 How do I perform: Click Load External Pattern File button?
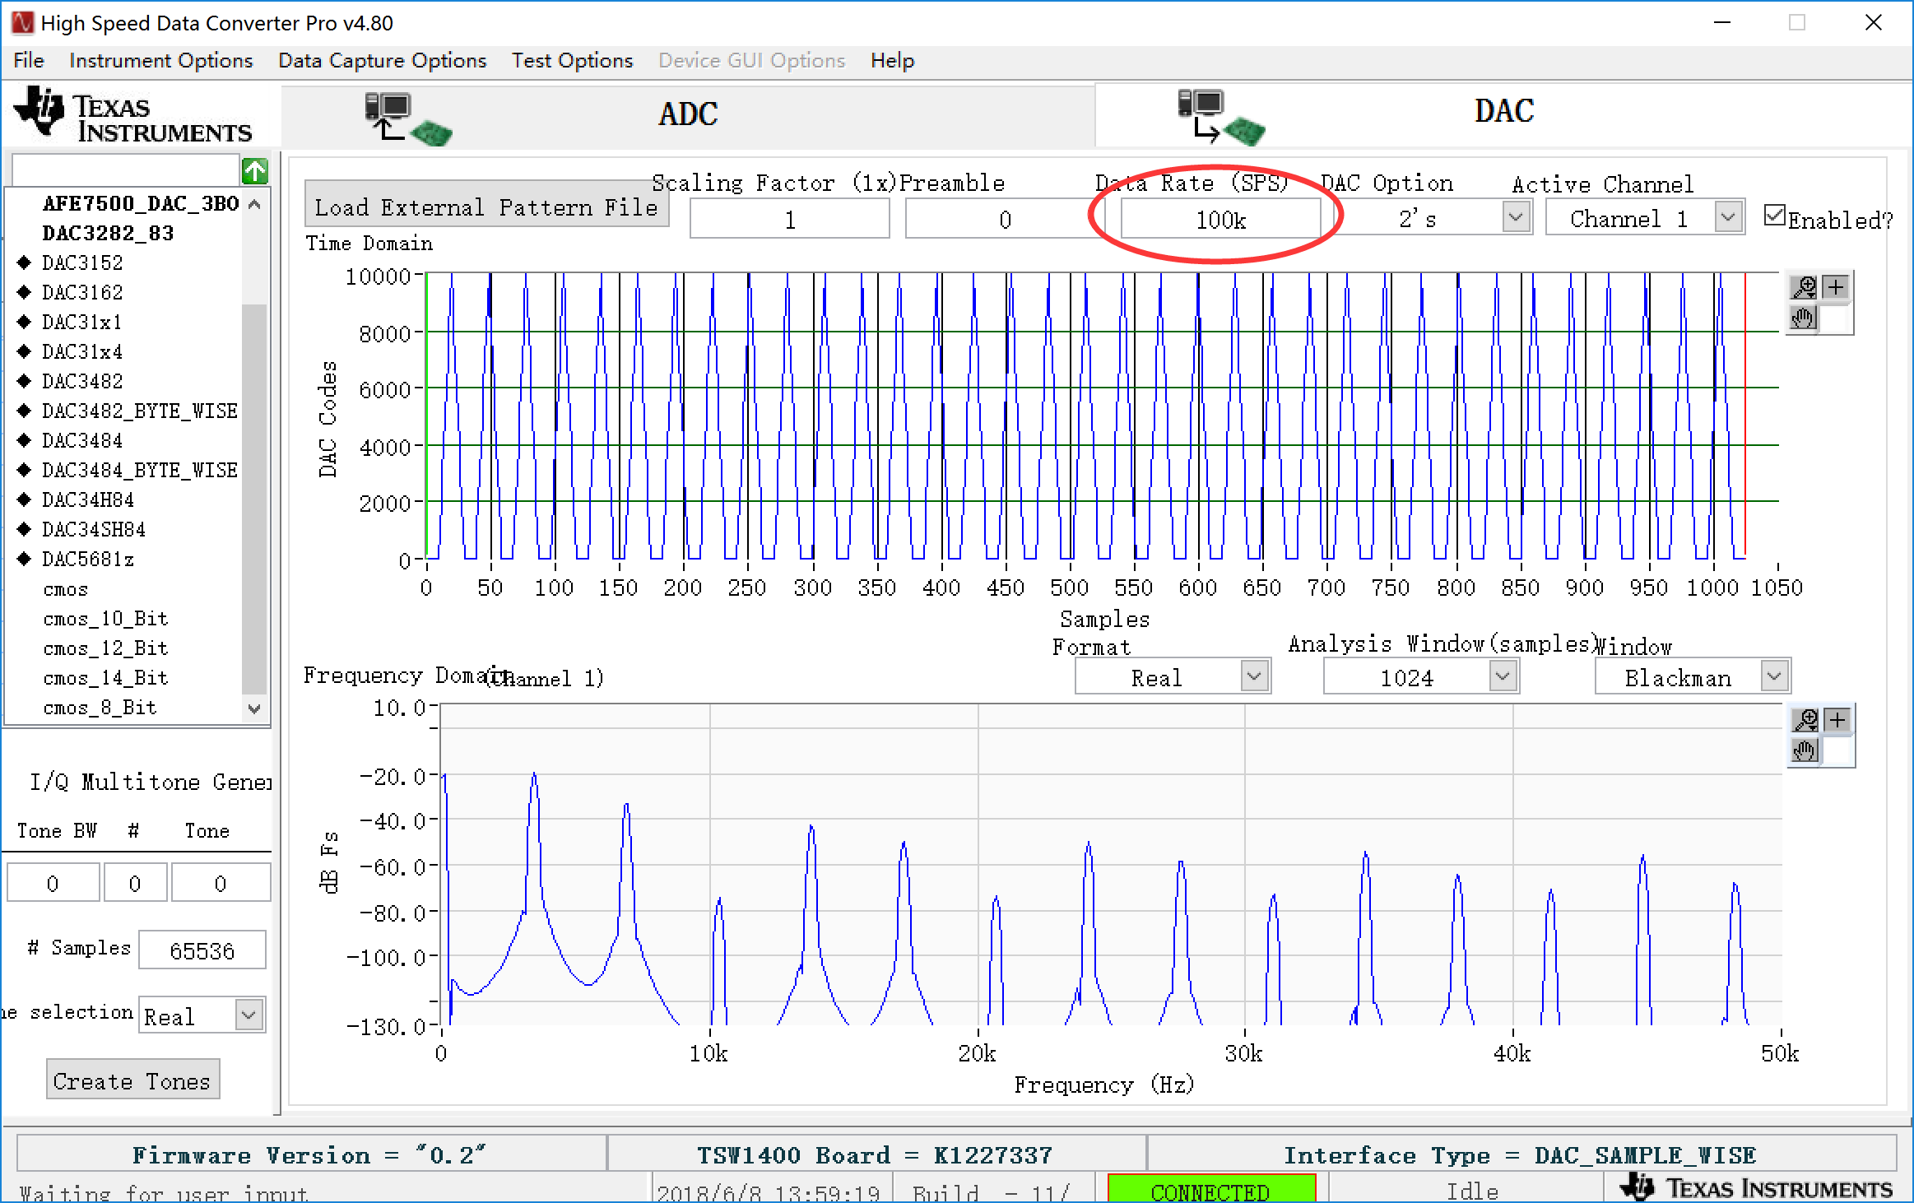485,207
